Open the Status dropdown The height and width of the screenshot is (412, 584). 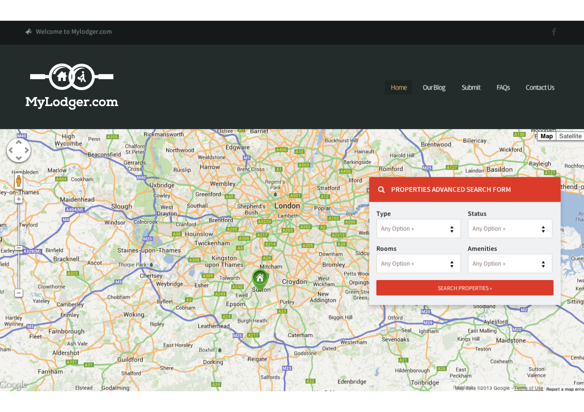(x=510, y=229)
